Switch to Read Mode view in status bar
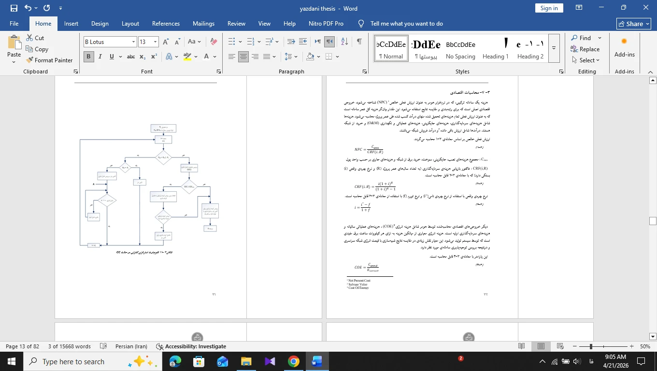Screen dimensions: 657x371 (522, 346)
